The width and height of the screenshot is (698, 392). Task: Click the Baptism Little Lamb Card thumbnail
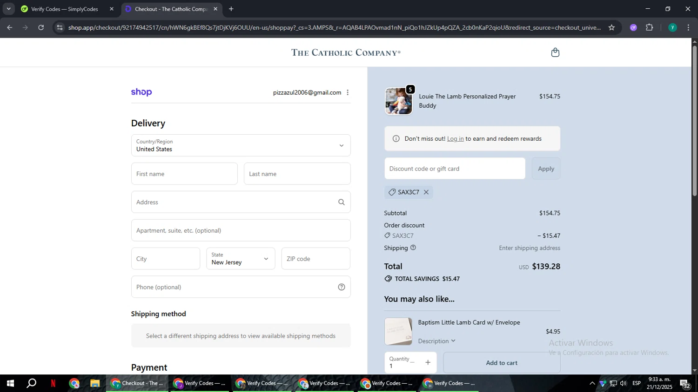pyautogui.click(x=398, y=331)
